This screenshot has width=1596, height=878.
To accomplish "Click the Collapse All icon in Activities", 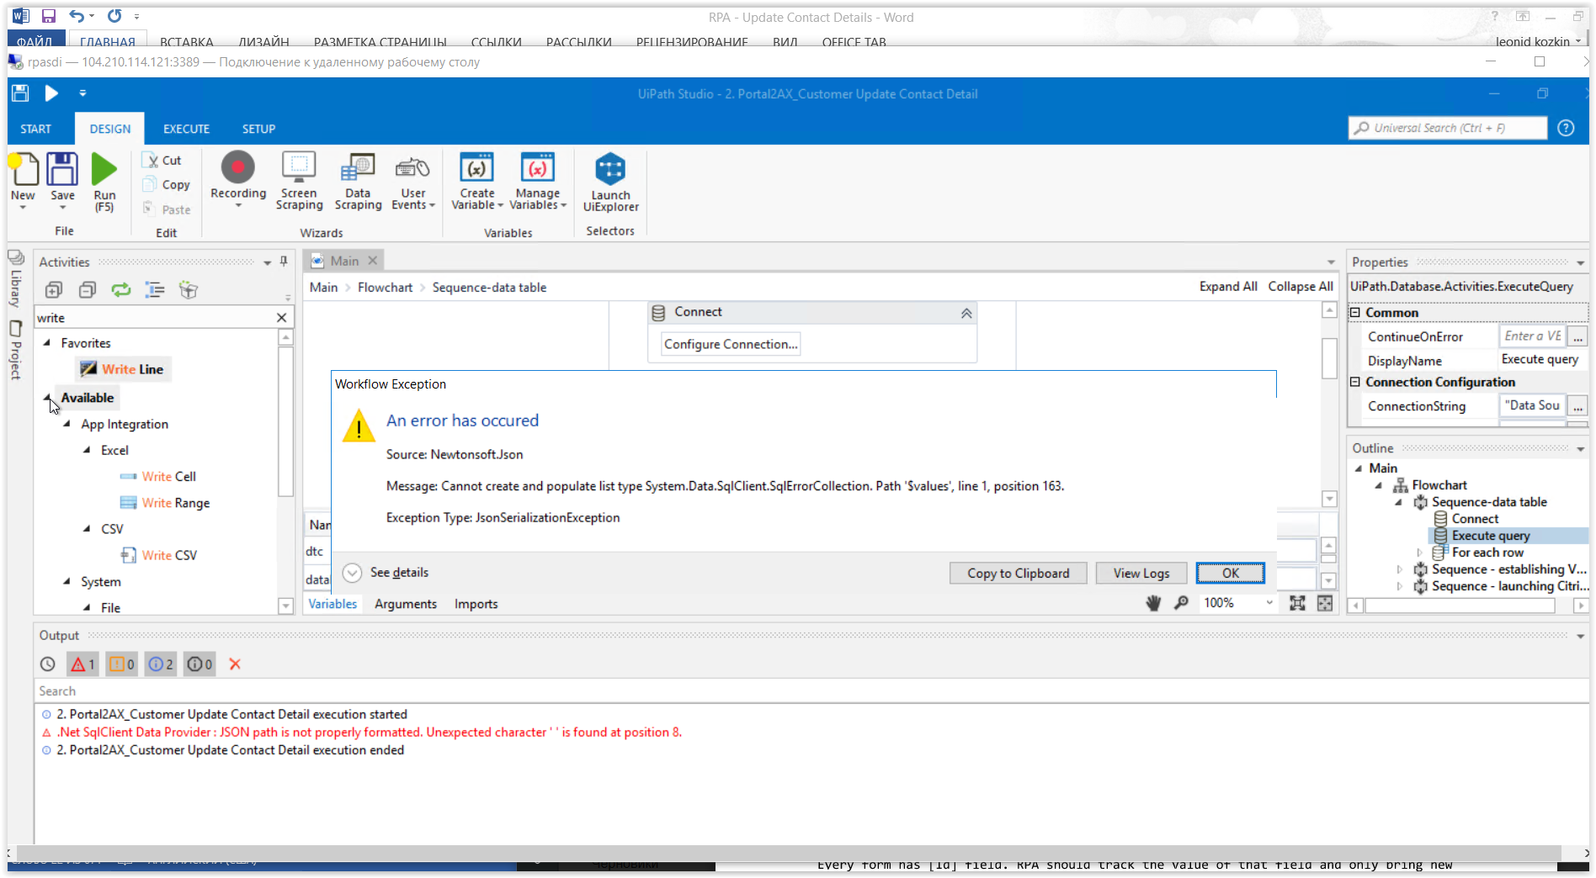I will (x=88, y=290).
